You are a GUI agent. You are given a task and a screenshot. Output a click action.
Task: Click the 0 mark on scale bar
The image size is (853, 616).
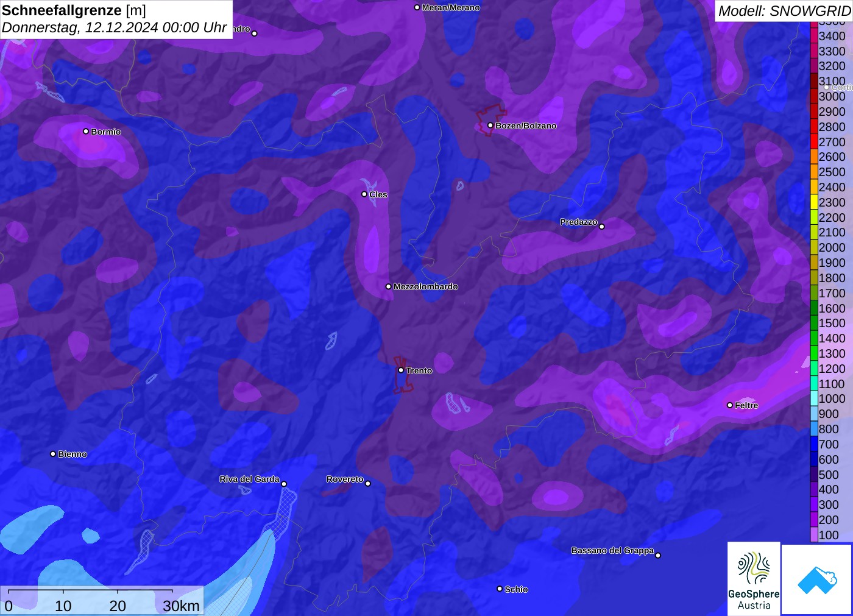[9, 606]
